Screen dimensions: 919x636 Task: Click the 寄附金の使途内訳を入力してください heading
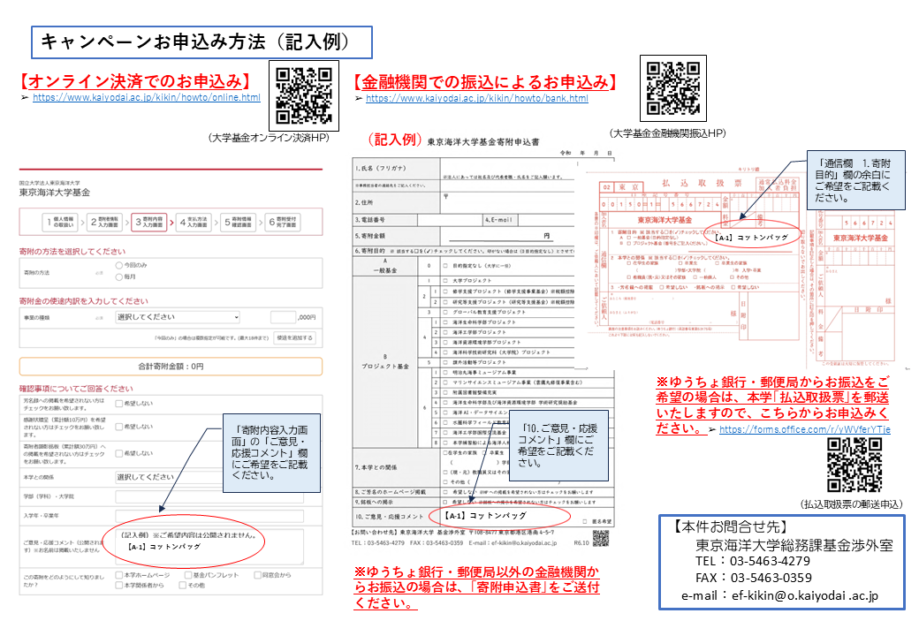click(x=83, y=301)
